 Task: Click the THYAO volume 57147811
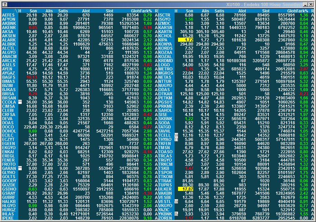pyautogui.click(x=285, y=139)
